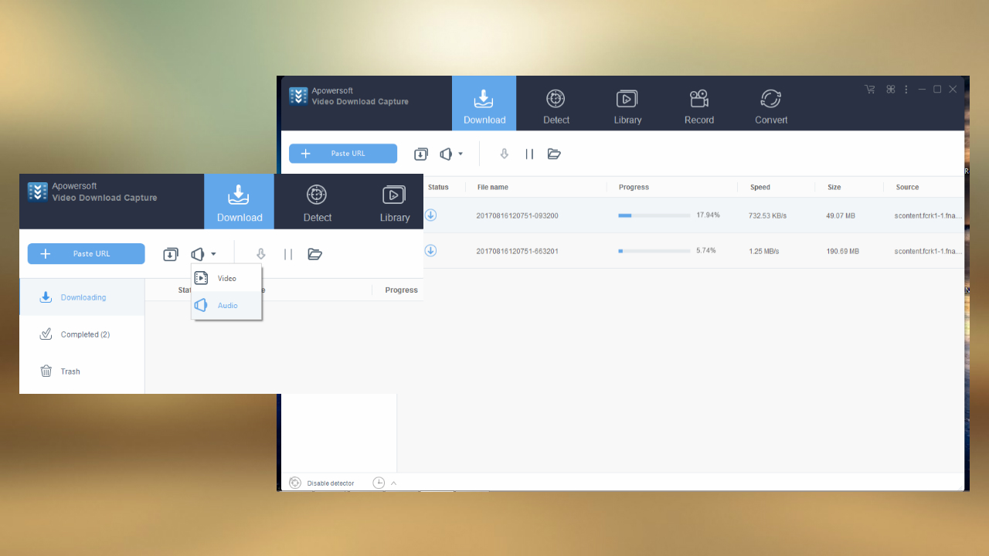Select file name 20170816120751-663201
989x556 pixels.
point(518,251)
